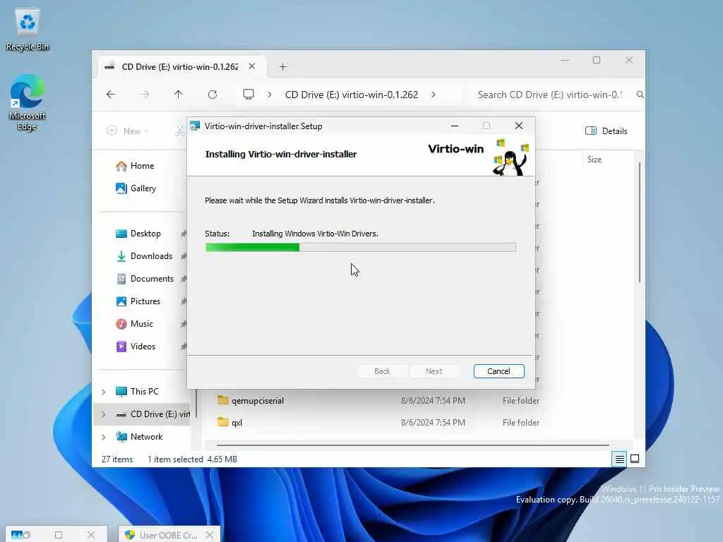Click the search magnifier icon in Explorer

pos(640,95)
